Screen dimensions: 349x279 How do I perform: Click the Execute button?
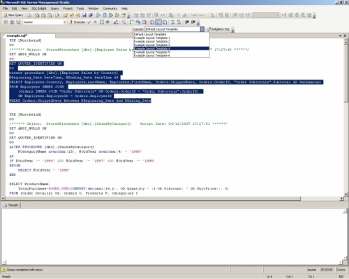(x=77, y=22)
